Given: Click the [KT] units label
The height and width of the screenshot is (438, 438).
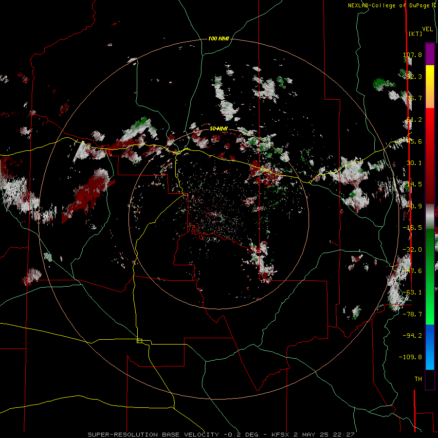Looking at the screenshot, I should 416,34.
